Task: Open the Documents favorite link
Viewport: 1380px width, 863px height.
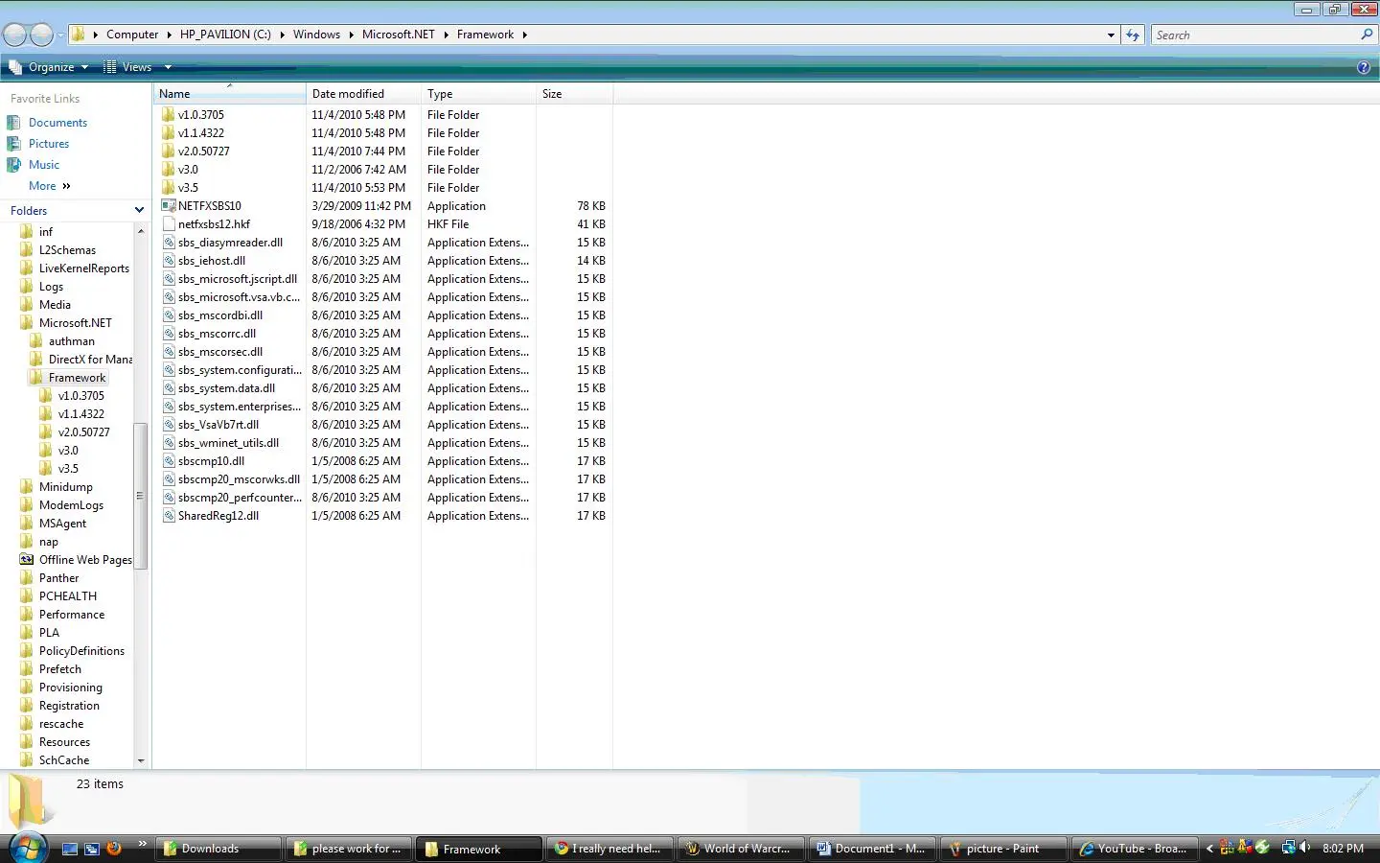Action: click(x=57, y=123)
